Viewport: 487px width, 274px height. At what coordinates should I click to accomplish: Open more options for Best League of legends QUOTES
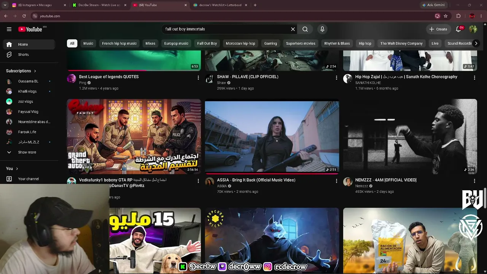(198, 78)
